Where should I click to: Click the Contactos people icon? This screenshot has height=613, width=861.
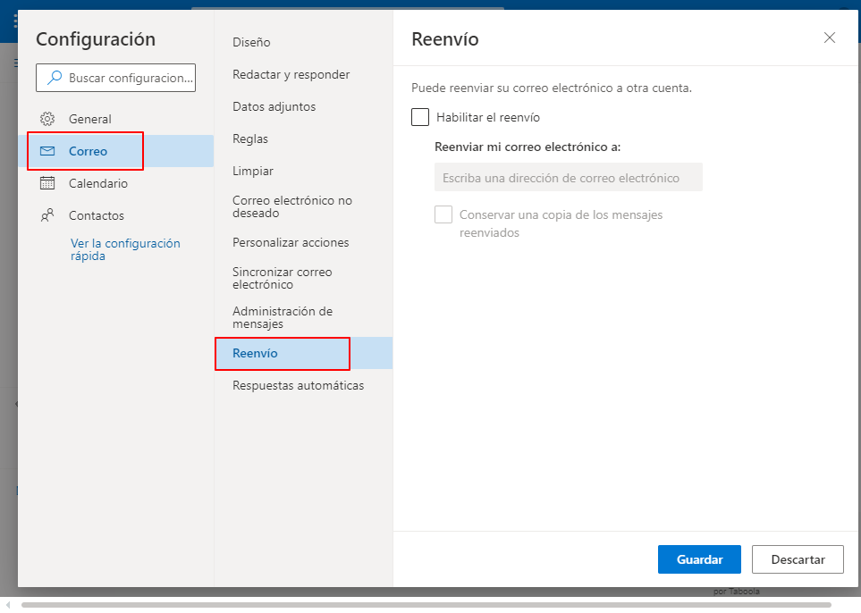(x=47, y=215)
